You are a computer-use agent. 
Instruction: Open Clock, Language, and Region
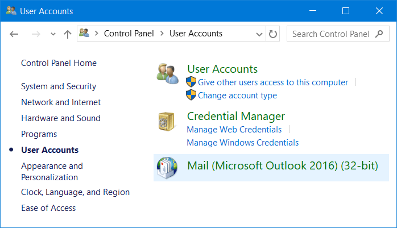[x=75, y=192]
